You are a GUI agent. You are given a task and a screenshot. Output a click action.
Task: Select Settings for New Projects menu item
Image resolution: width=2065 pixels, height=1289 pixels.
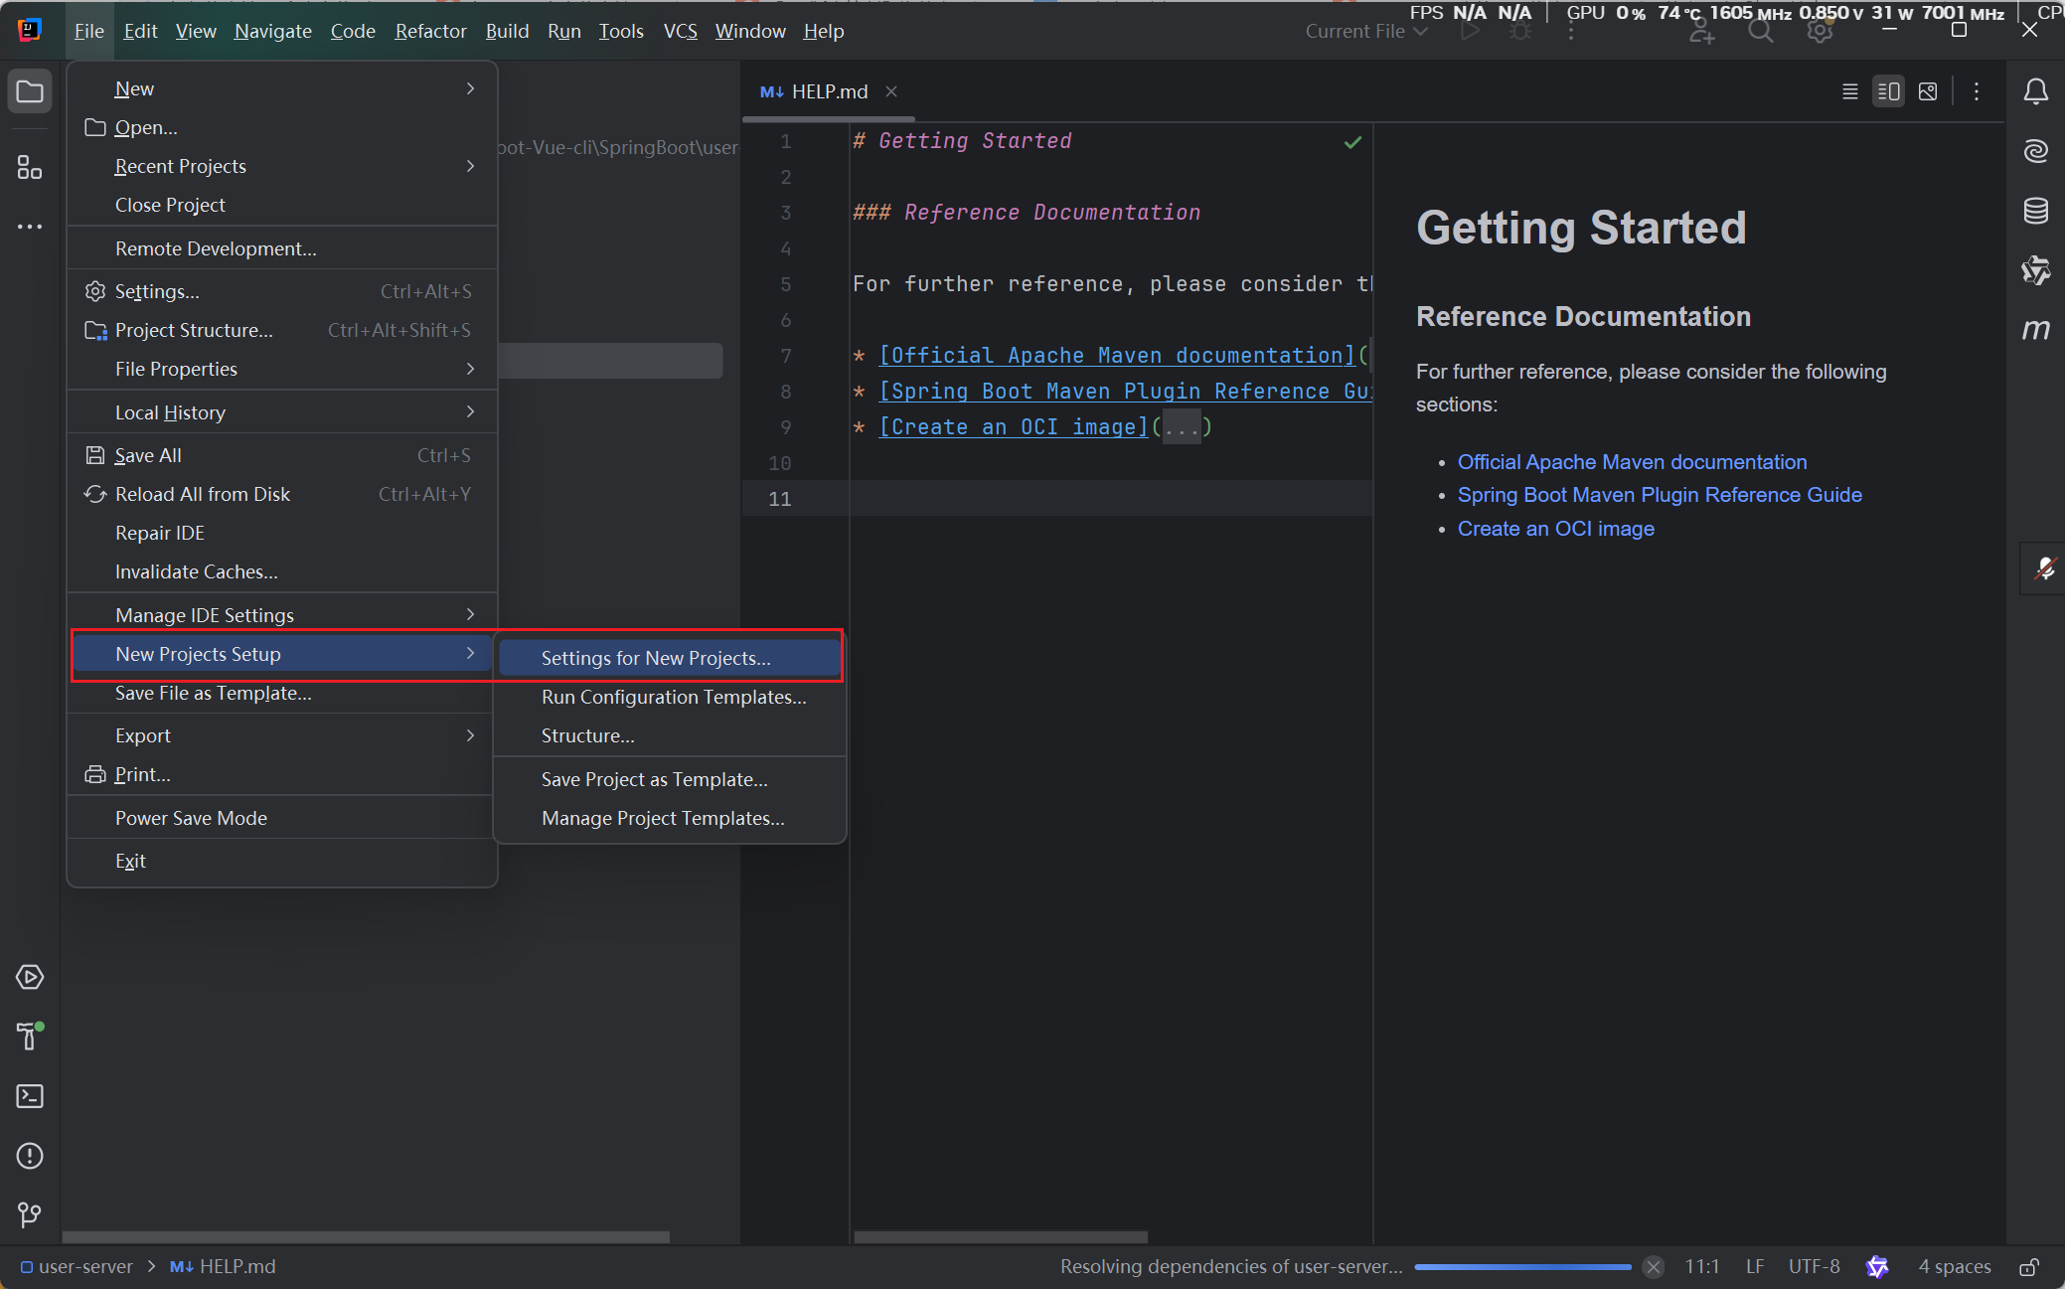click(656, 658)
